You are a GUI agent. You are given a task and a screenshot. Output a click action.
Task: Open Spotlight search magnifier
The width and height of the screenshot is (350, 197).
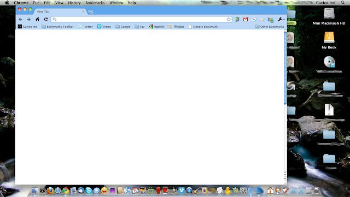coord(343,3)
